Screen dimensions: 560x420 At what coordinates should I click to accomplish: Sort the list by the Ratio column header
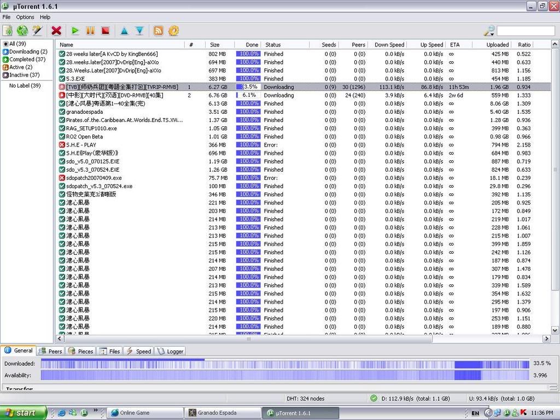click(524, 45)
